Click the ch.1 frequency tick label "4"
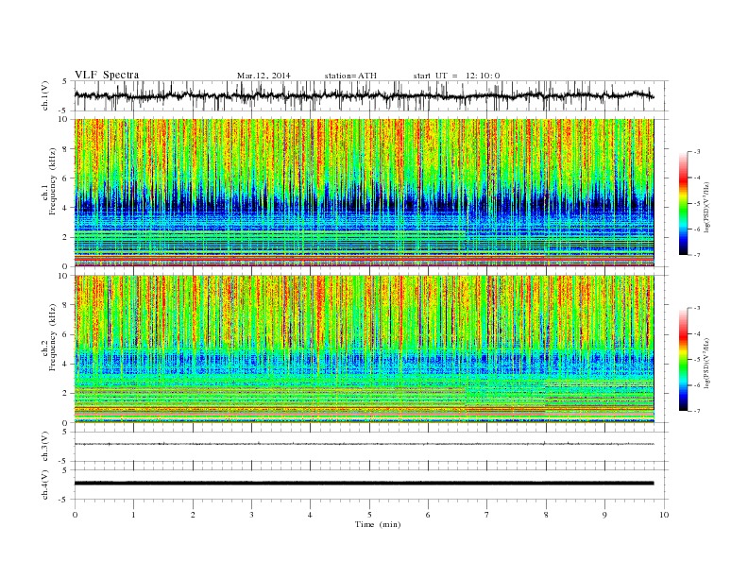This screenshot has width=748, height=578. tap(66, 208)
